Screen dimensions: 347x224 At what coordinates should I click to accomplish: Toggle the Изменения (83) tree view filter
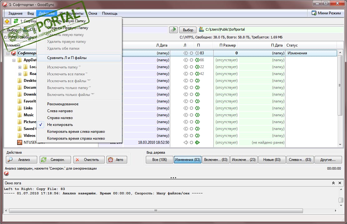[x=187, y=160]
